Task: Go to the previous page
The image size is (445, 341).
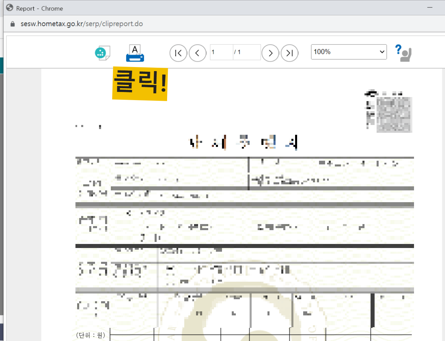Action: pos(197,53)
